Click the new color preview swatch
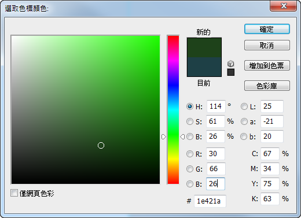 click(204, 47)
